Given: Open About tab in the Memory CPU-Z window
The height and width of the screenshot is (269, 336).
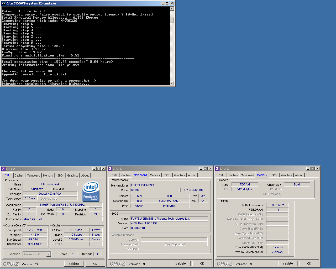Looking at the screenshot, I should [299, 175].
